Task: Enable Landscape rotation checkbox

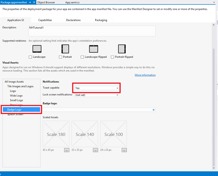Action: point(30,57)
